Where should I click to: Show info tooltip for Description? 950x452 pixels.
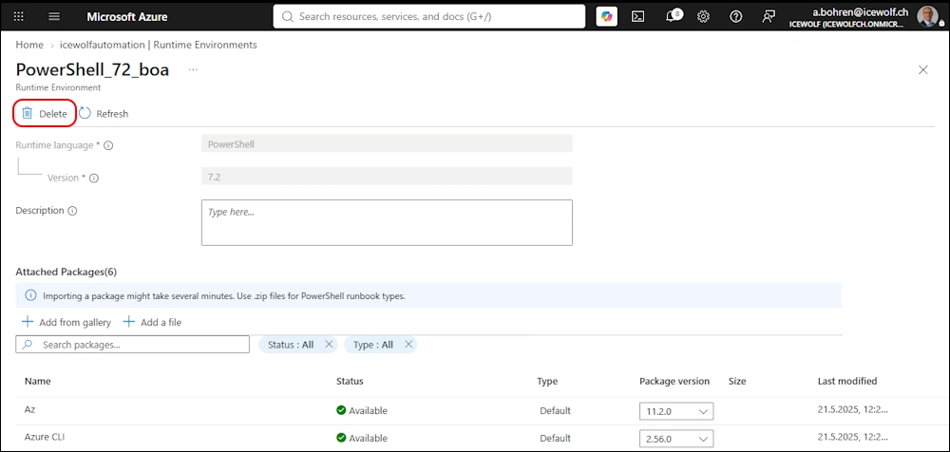click(72, 211)
